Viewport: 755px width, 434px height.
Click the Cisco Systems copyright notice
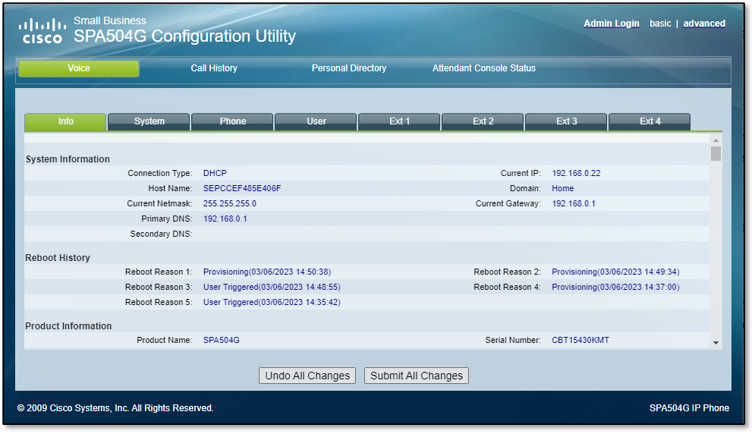115,408
